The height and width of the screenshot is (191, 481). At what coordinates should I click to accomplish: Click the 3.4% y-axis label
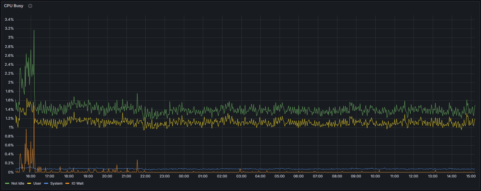coord(9,20)
